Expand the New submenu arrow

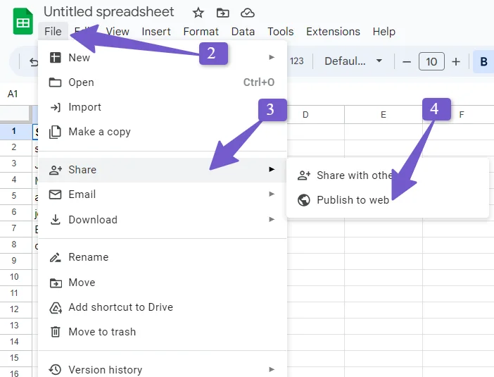point(272,57)
